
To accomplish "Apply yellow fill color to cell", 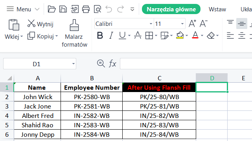I will pos(180,35).
